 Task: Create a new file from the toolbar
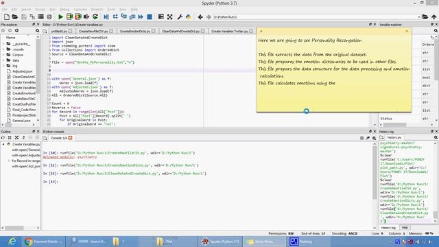point(6,16)
